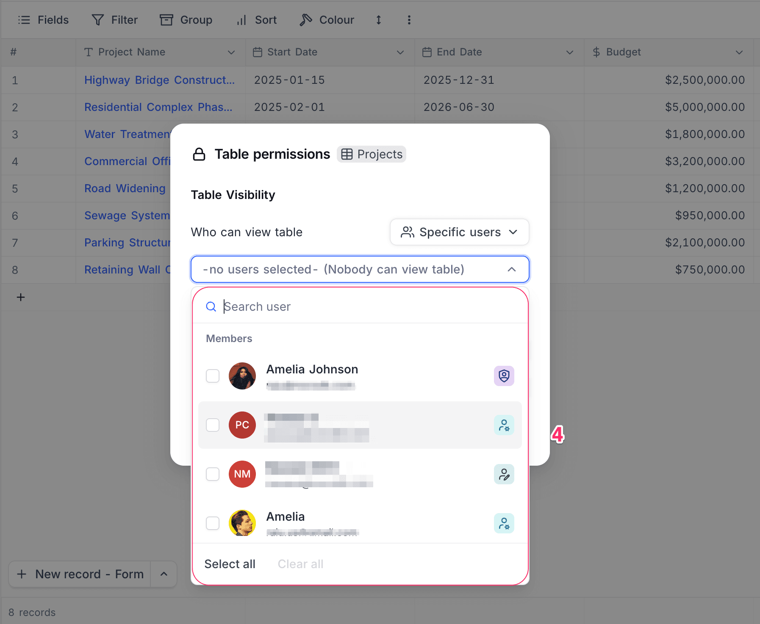This screenshot has height=624, width=760.
Task: Click the Colour paint icon in toolbar
Action: pos(306,20)
